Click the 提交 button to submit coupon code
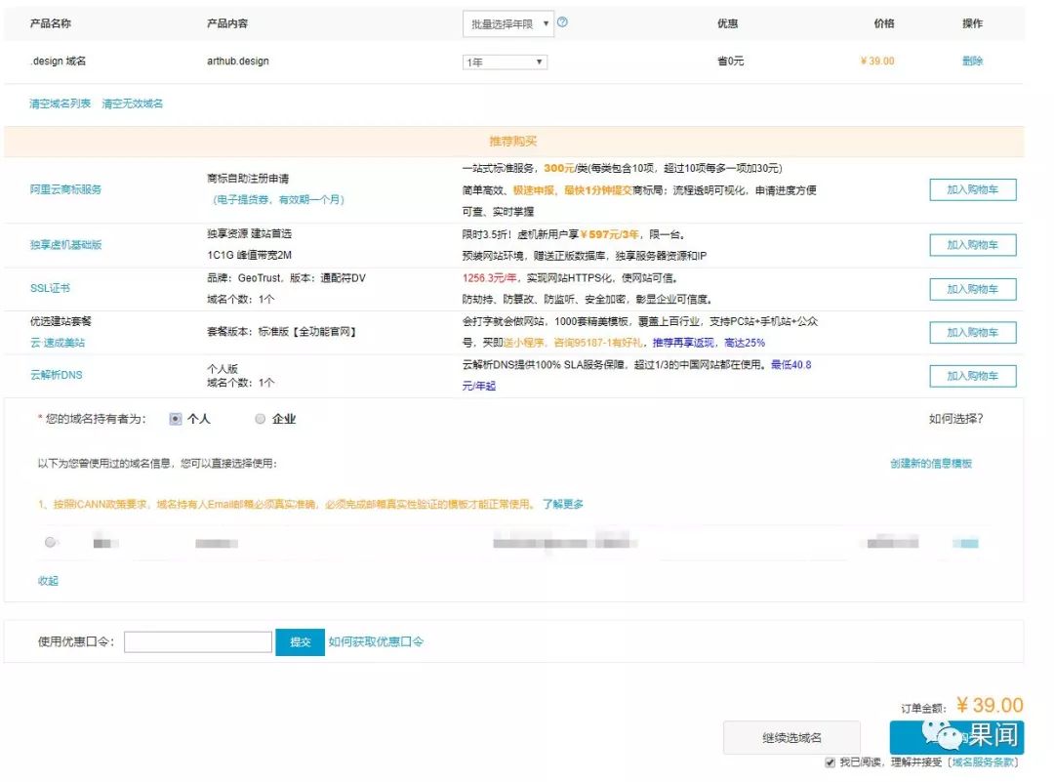The width and height of the screenshot is (1054, 782). (x=300, y=640)
